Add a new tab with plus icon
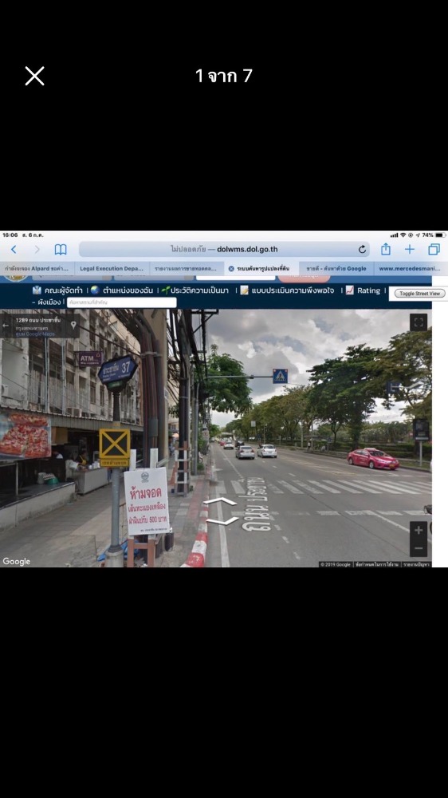Viewport: 448px width, 798px height. click(x=410, y=249)
